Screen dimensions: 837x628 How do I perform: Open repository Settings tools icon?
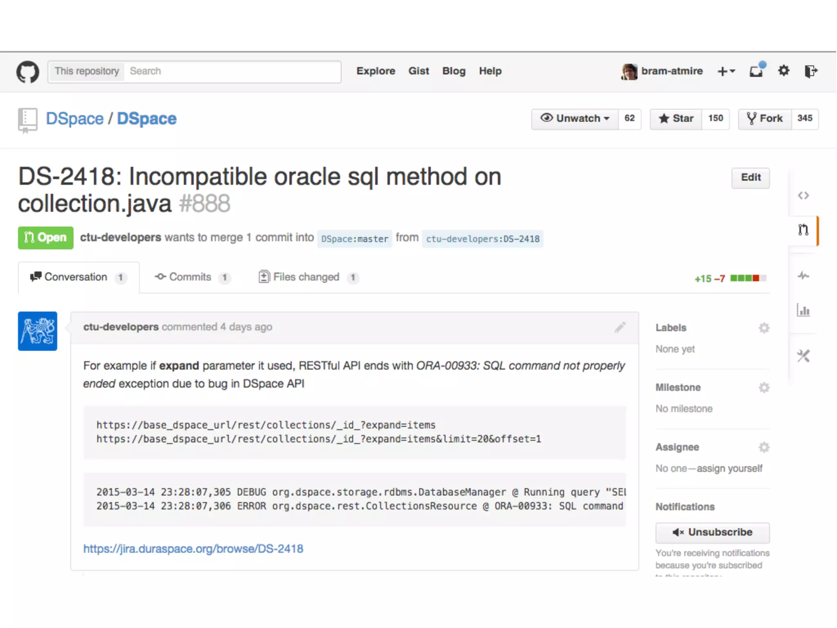pos(803,356)
